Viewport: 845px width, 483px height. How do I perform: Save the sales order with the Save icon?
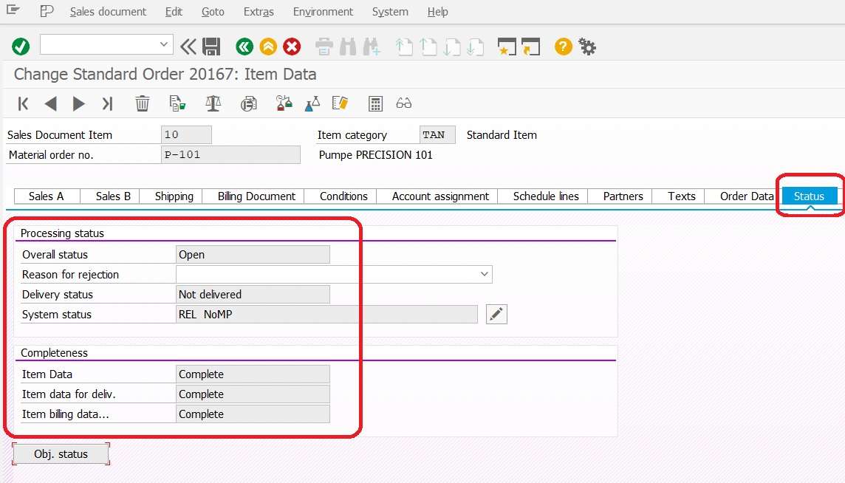click(x=212, y=46)
